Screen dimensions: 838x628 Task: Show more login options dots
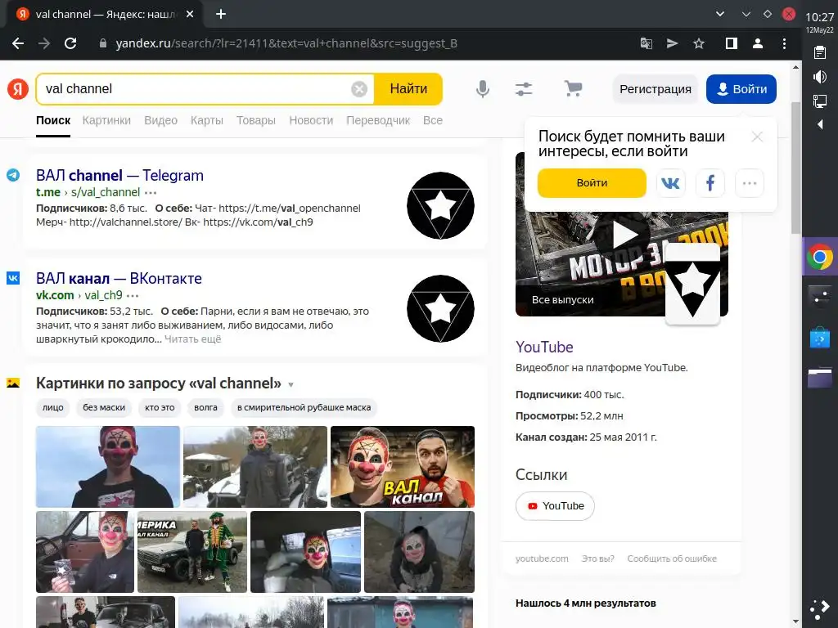(x=750, y=183)
